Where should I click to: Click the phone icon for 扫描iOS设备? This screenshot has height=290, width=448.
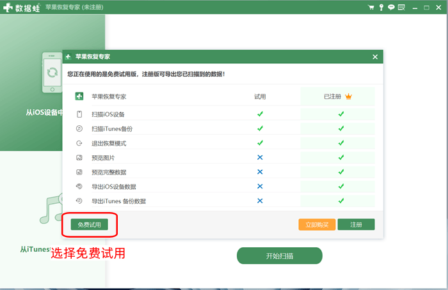tap(79, 114)
